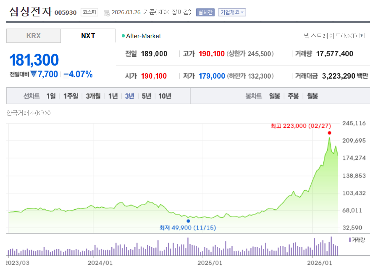Click the blue lowest-price marker dot
370x269 pixels.
click(188, 221)
